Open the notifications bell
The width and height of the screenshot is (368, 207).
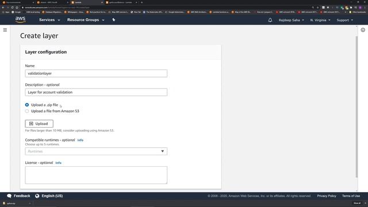[x=270, y=20]
